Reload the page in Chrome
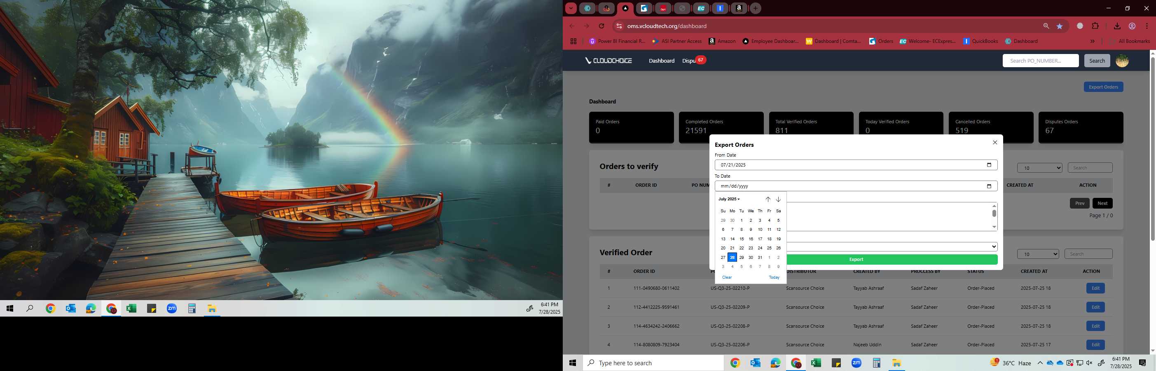The width and height of the screenshot is (1156, 371). 602,26
